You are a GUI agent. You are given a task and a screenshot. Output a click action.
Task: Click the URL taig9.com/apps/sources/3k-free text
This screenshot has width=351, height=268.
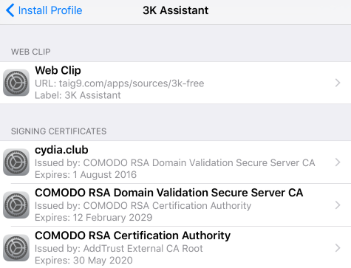[120, 83]
